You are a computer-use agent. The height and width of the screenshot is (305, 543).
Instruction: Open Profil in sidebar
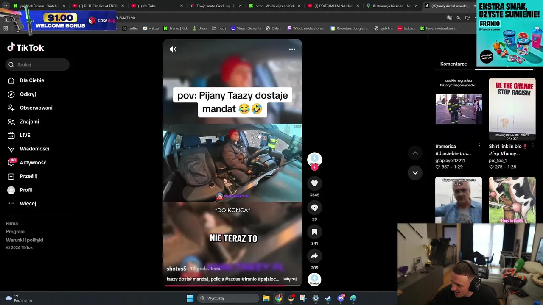click(x=26, y=190)
